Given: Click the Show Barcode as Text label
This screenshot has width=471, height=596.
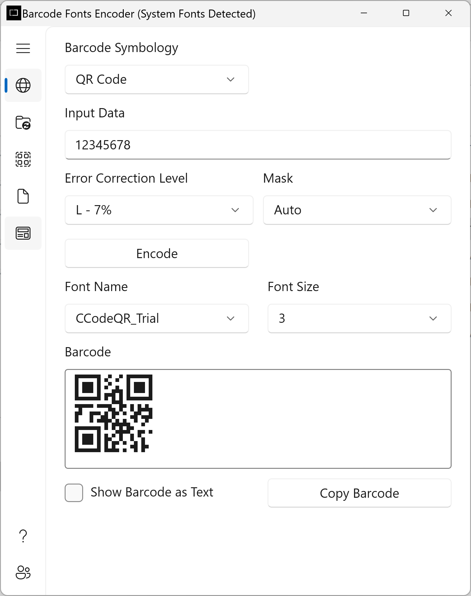Looking at the screenshot, I should click(x=152, y=492).
